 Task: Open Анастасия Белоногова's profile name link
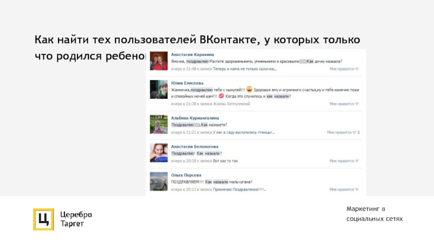(195, 146)
